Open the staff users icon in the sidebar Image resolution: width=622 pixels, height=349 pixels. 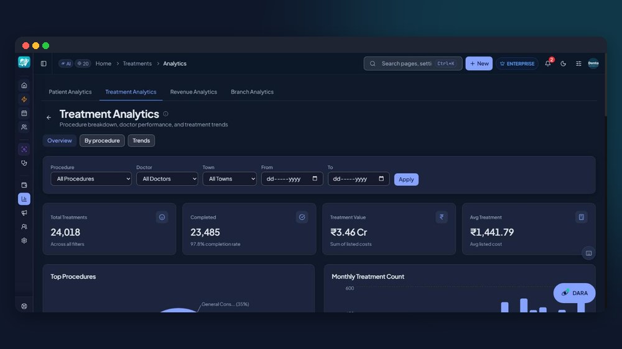point(24,227)
